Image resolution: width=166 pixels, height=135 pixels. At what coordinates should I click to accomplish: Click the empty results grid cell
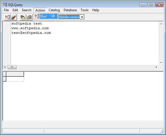coord(15,79)
